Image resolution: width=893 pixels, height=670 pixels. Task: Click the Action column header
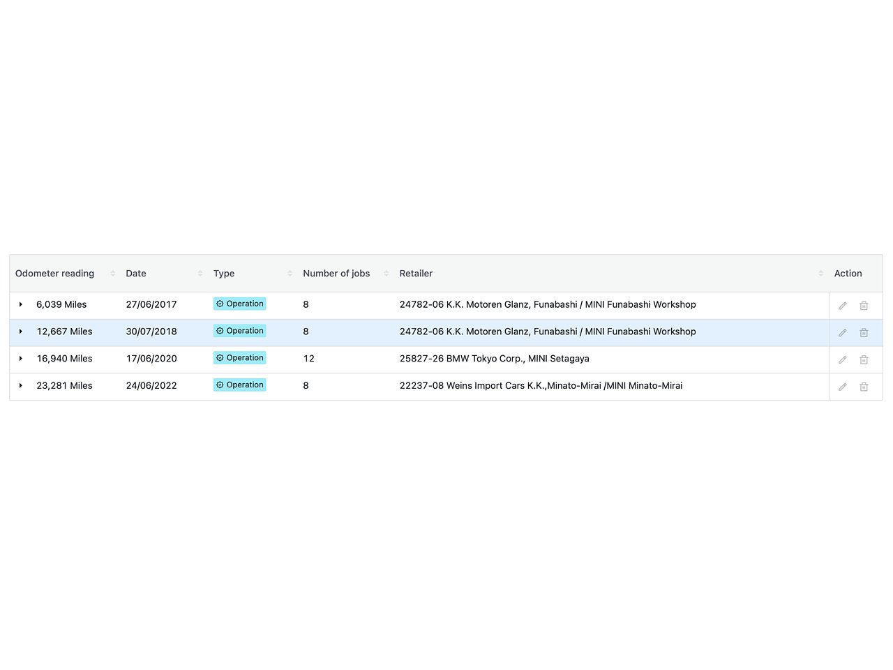point(848,274)
